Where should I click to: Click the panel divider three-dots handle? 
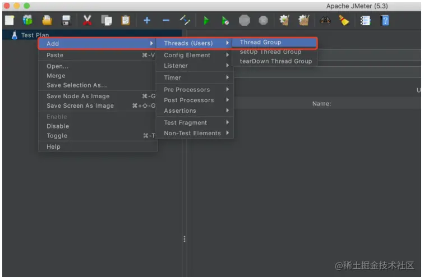(185, 239)
